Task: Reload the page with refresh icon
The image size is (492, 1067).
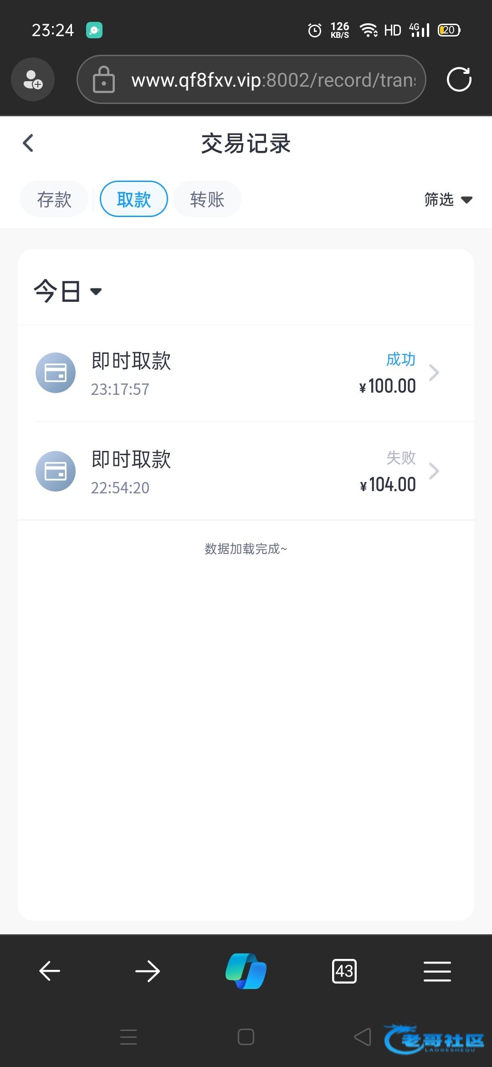Action: point(459,79)
